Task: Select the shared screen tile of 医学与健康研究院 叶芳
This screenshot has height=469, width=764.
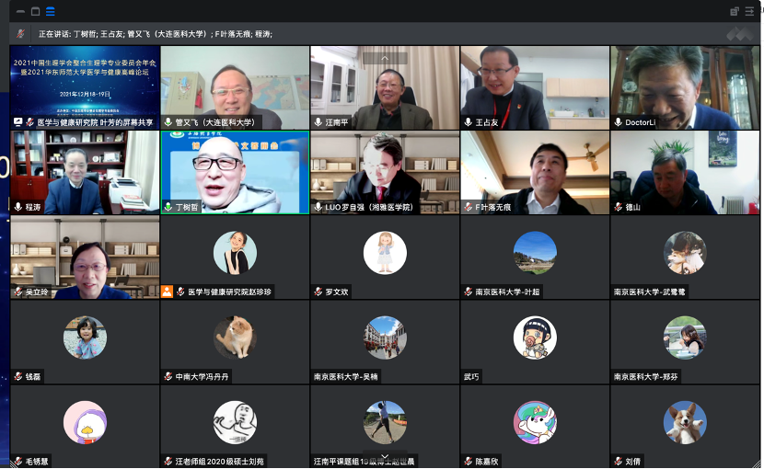Action: click(85, 83)
